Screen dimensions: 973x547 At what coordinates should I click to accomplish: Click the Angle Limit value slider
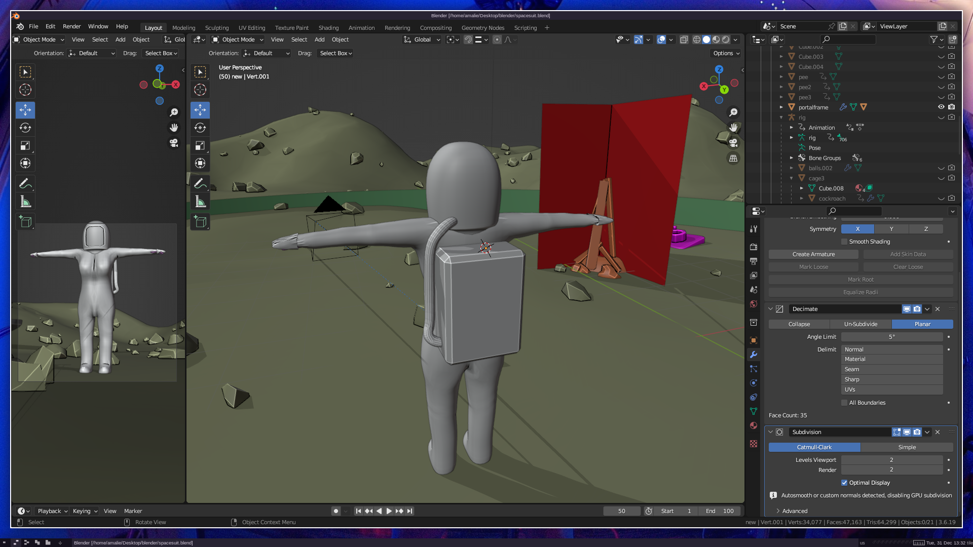pos(891,337)
